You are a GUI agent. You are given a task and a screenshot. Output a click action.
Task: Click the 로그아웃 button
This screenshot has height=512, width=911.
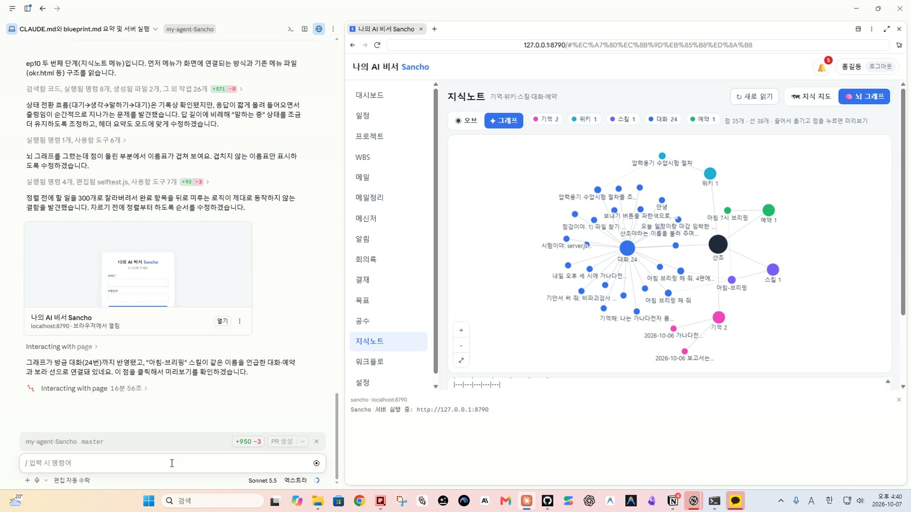pyautogui.click(x=880, y=67)
